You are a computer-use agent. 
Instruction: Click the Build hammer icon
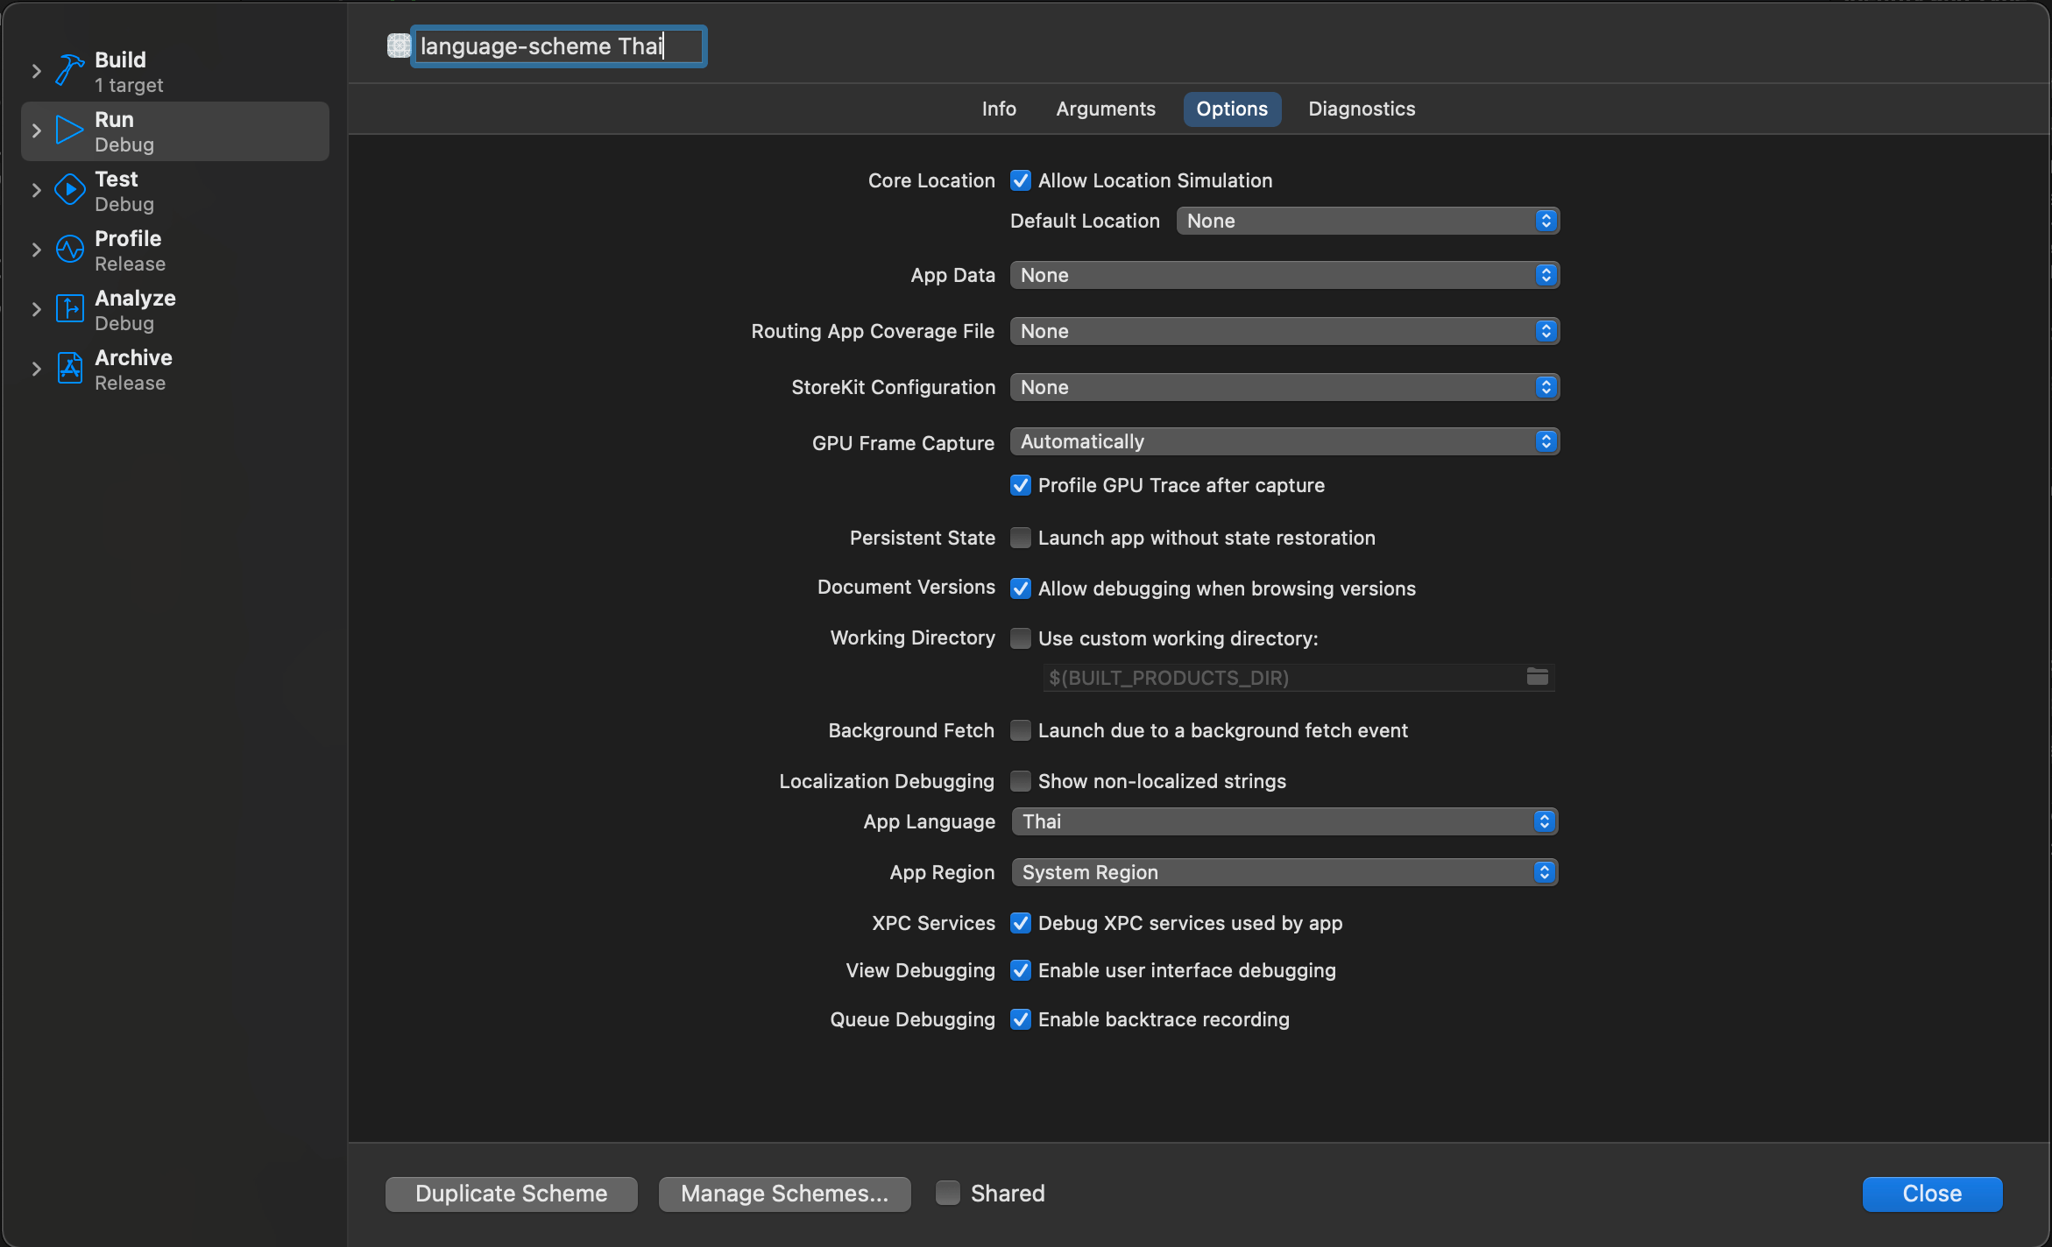[70, 70]
